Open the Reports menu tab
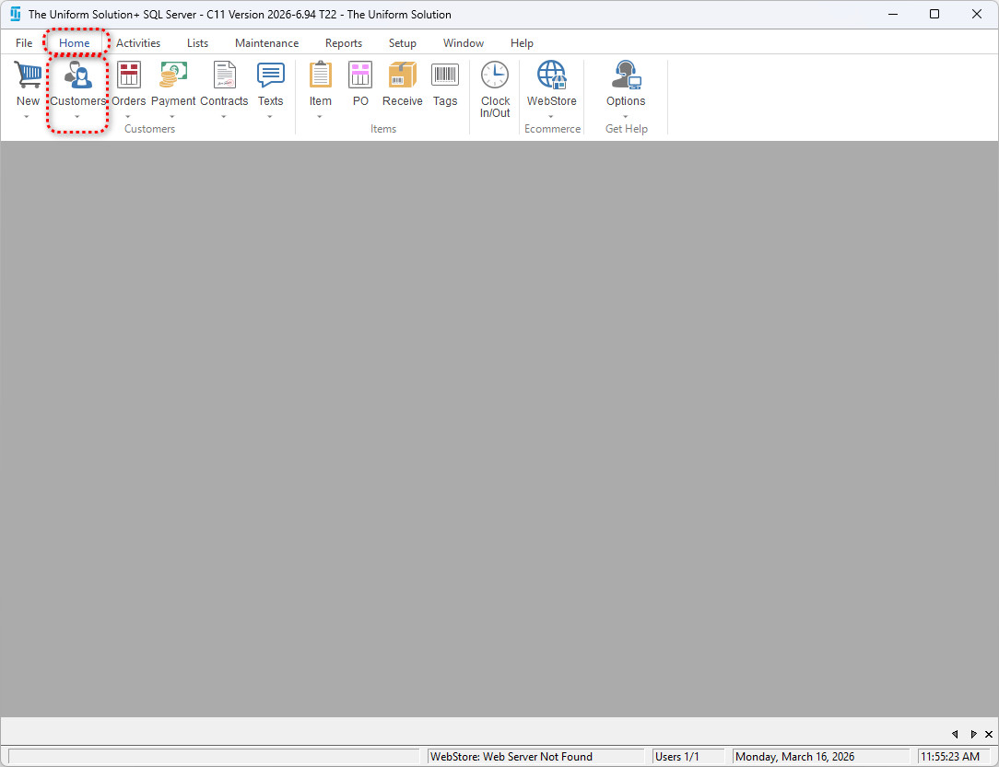Image resolution: width=999 pixels, height=767 pixels. click(x=343, y=43)
